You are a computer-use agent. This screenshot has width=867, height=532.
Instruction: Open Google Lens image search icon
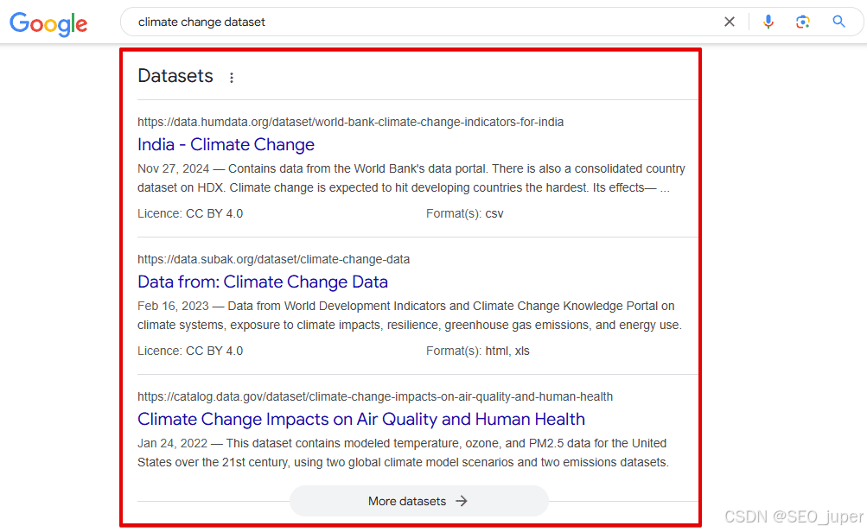[x=803, y=22]
